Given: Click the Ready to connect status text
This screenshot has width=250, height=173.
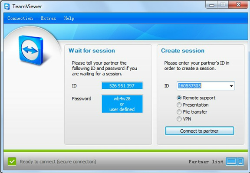Looking at the screenshot, I should tap(58, 162).
